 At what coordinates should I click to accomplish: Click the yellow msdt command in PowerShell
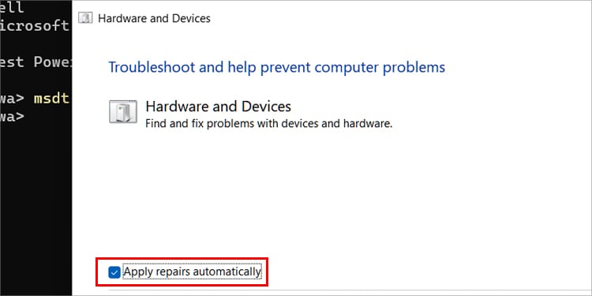(x=51, y=99)
